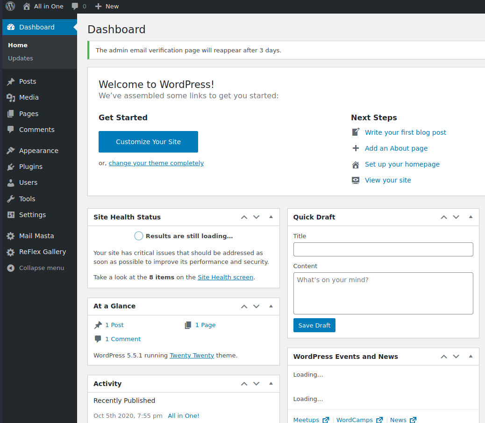
Task: Visit the site via the All in One icon
Action: point(26,6)
